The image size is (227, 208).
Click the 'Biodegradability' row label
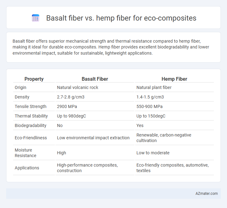click(31, 125)
